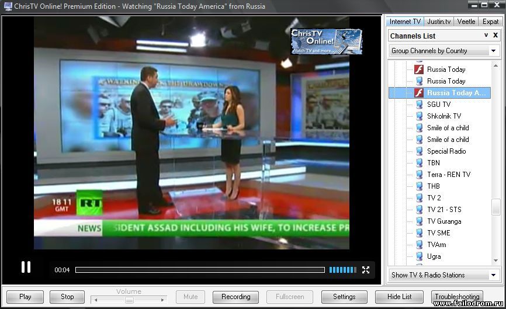Select the highlighted Russia Today A... entry
This screenshot has width=506, height=309.
point(439,93)
